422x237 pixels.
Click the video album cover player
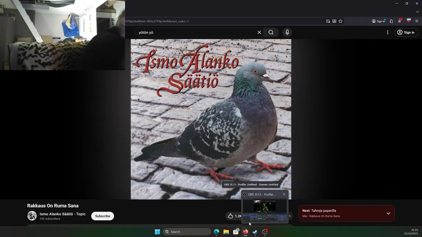(x=211, y=119)
